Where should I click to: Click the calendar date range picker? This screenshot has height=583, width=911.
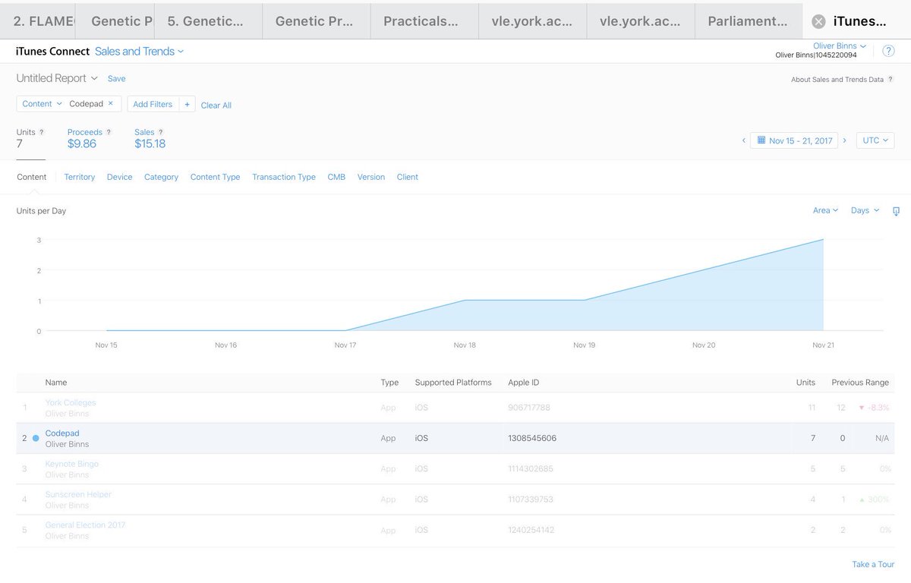click(x=793, y=140)
